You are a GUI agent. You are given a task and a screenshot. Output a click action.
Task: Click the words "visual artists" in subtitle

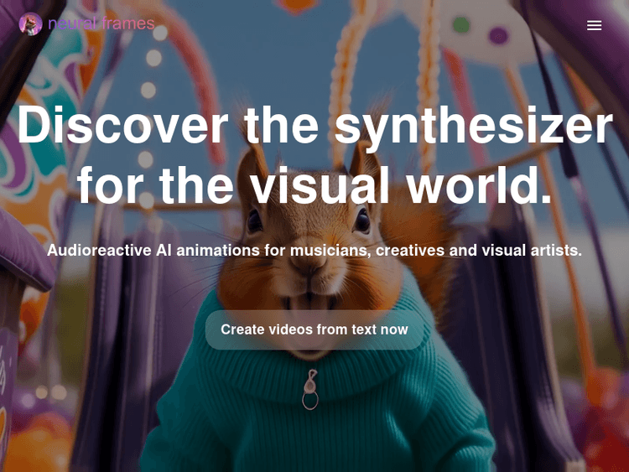[x=531, y=251]
